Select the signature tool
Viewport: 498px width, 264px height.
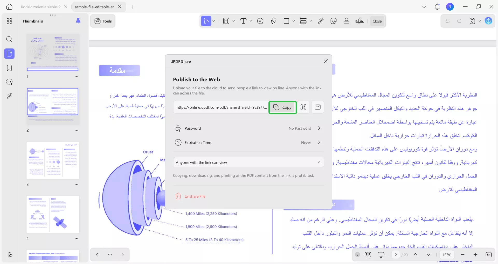(359, 21)
